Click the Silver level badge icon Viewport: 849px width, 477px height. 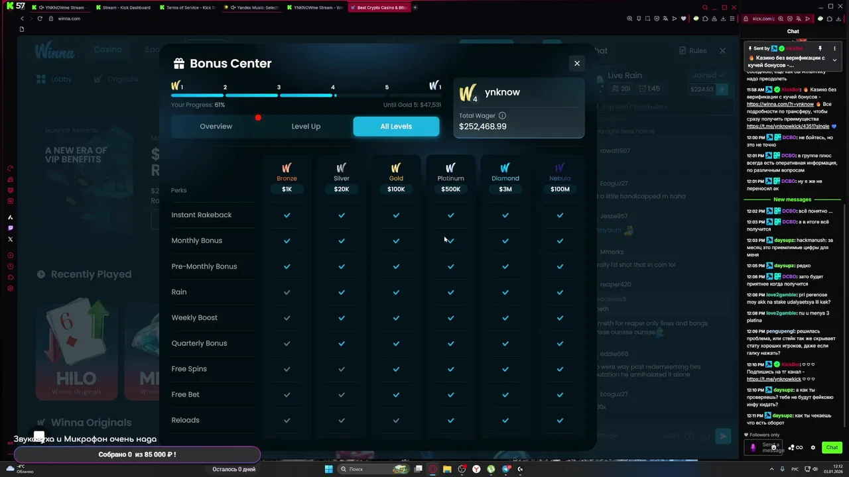(x=342, y=168)
